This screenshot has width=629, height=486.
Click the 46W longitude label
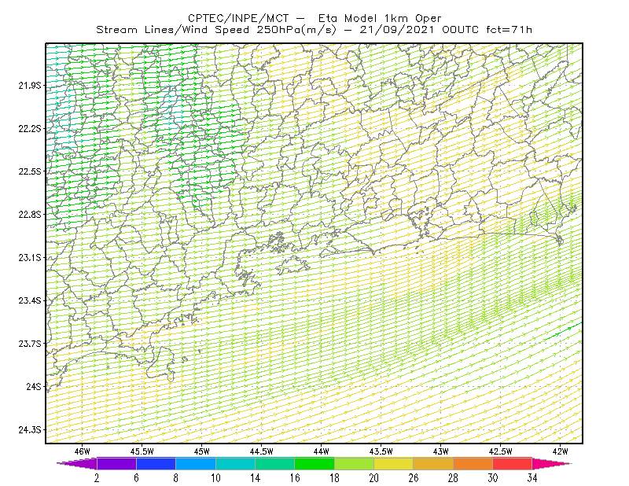pos(83,451)
